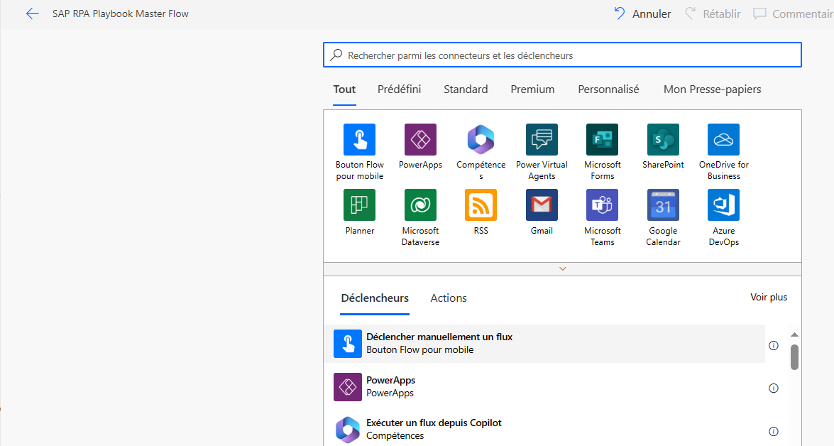Expand the connector list with the chevron
This screenshot has height=446, width=834.
562,268
